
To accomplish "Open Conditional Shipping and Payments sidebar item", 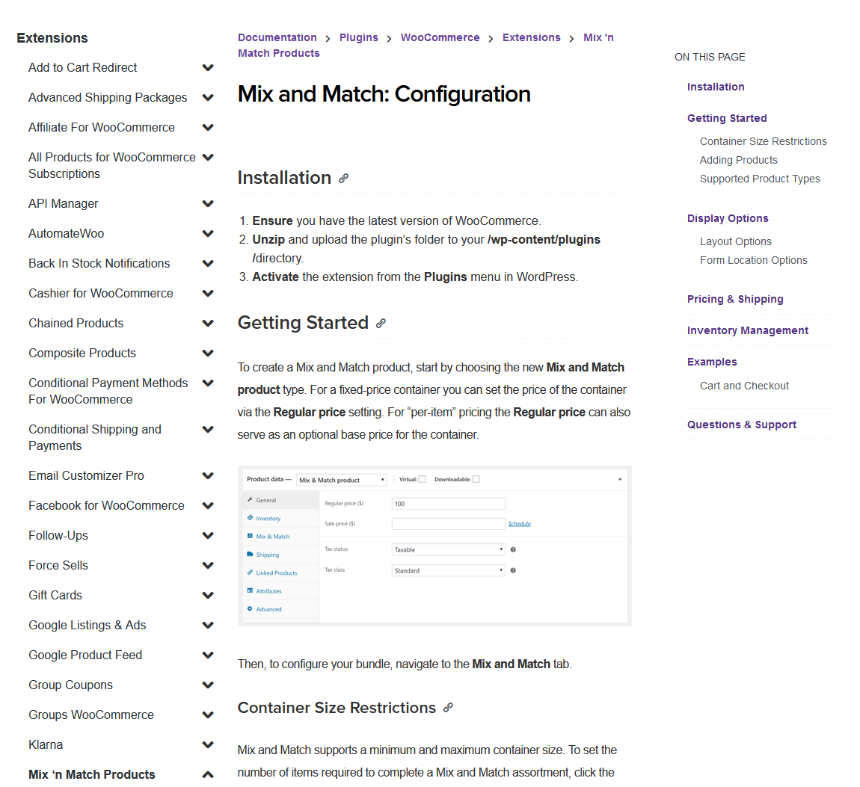I will 95,437.
